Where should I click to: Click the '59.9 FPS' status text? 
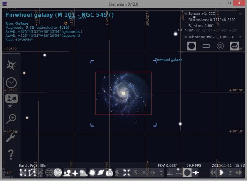(194, 165)
